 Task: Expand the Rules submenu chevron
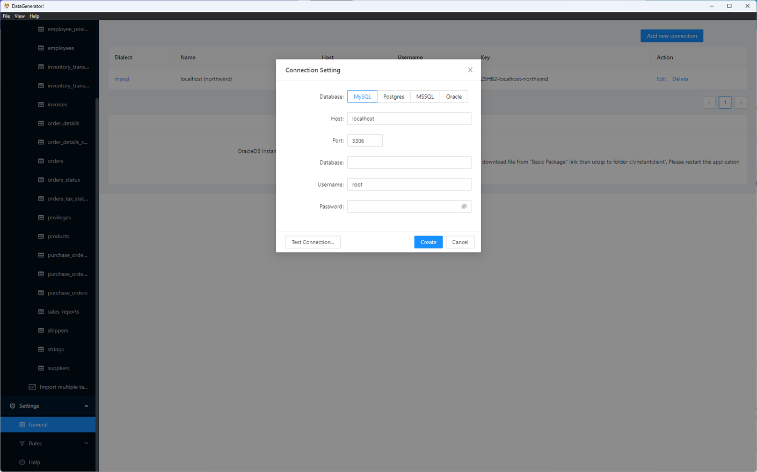click(86, 444)
